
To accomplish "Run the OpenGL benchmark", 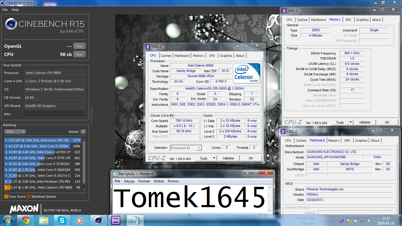I will pyautogui.click(x=79, y=46).
